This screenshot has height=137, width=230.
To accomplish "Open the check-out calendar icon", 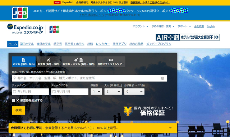I will (x=54, y=92).
